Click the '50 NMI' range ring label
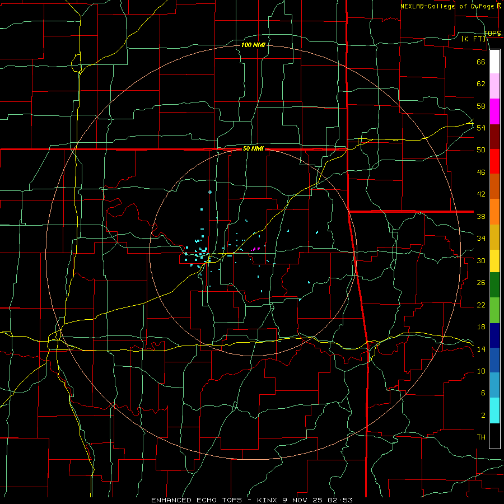The width and height of the screenshot is (504, 504). [253, 148]
